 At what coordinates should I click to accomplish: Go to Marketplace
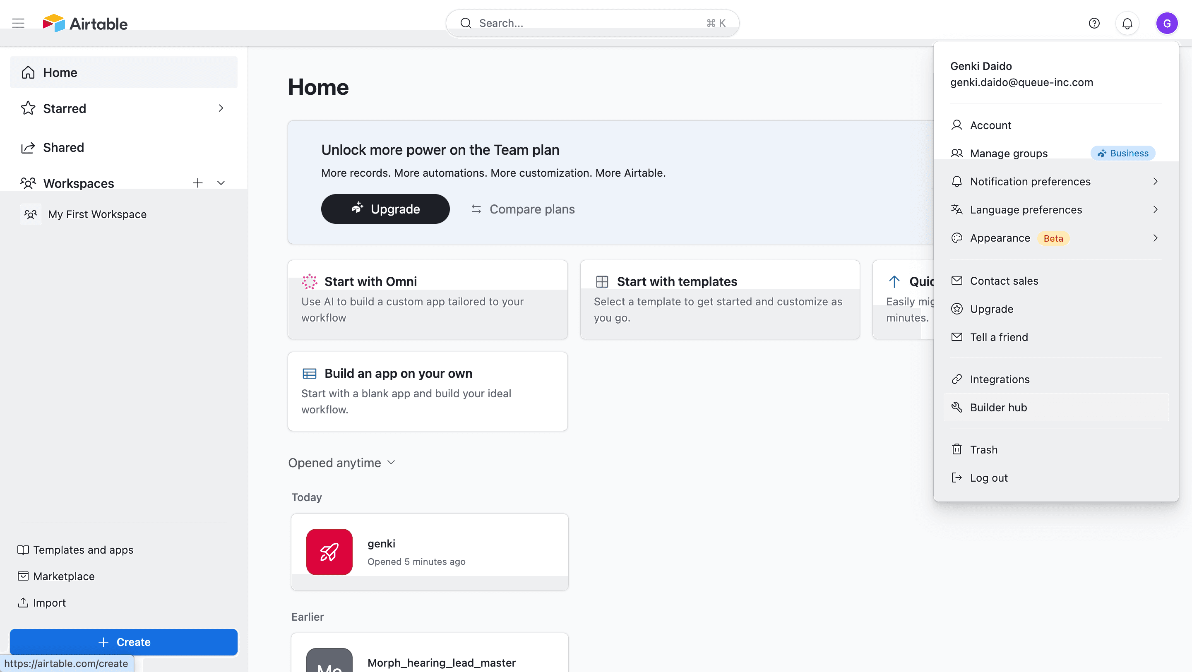click(56, 576)
